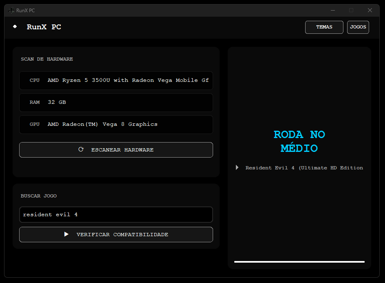The height and width of the screenshot is (283, 385).
Task: Click the play icon in Verificar Compatibilidade
Action: [66, 234]
